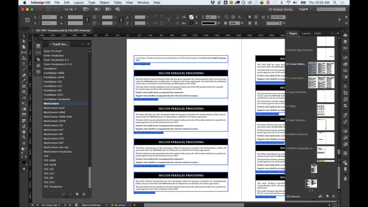This screenshot has width=368, height=207.
Task: Click the Publish Online button
Action: point(280,9)
